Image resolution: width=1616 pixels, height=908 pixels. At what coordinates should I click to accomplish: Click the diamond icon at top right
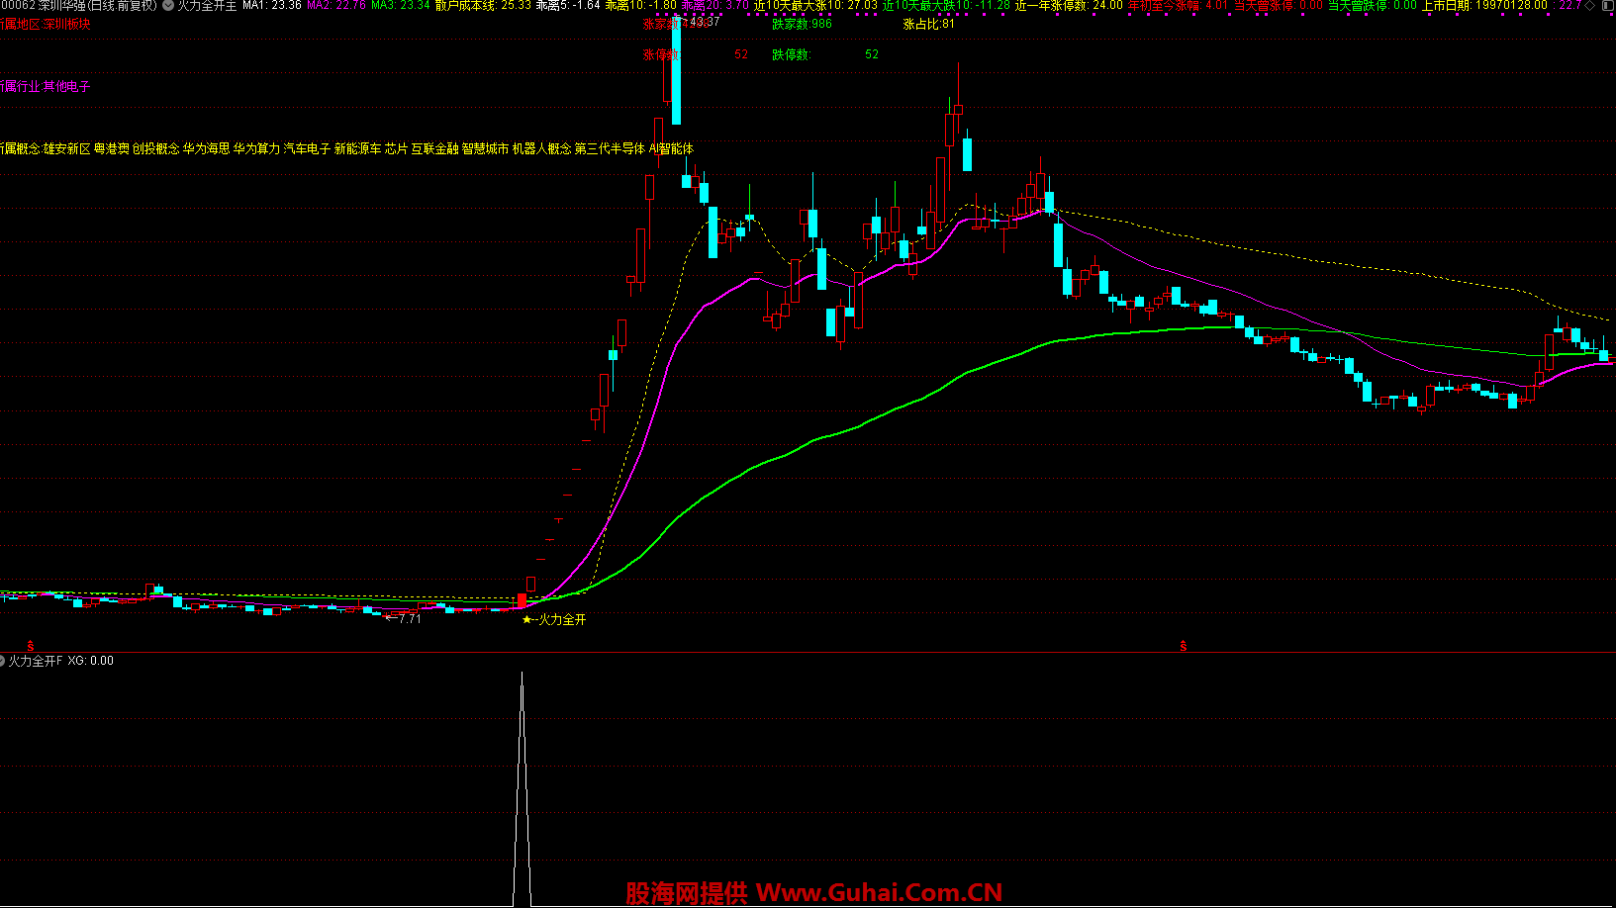pyautogui.click(x=1590, y=6)
